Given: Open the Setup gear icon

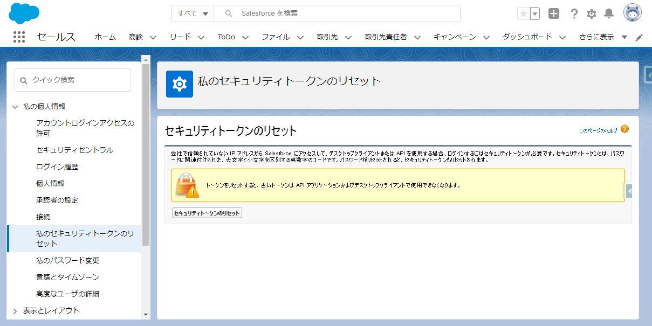Looking at the screenshot, I should 591,13.
